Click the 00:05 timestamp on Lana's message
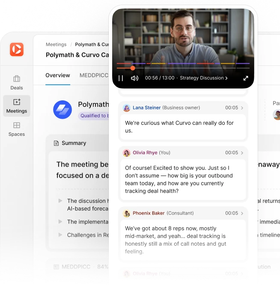Viewport: 280px width, 288px height. click(x=231, y=108)
